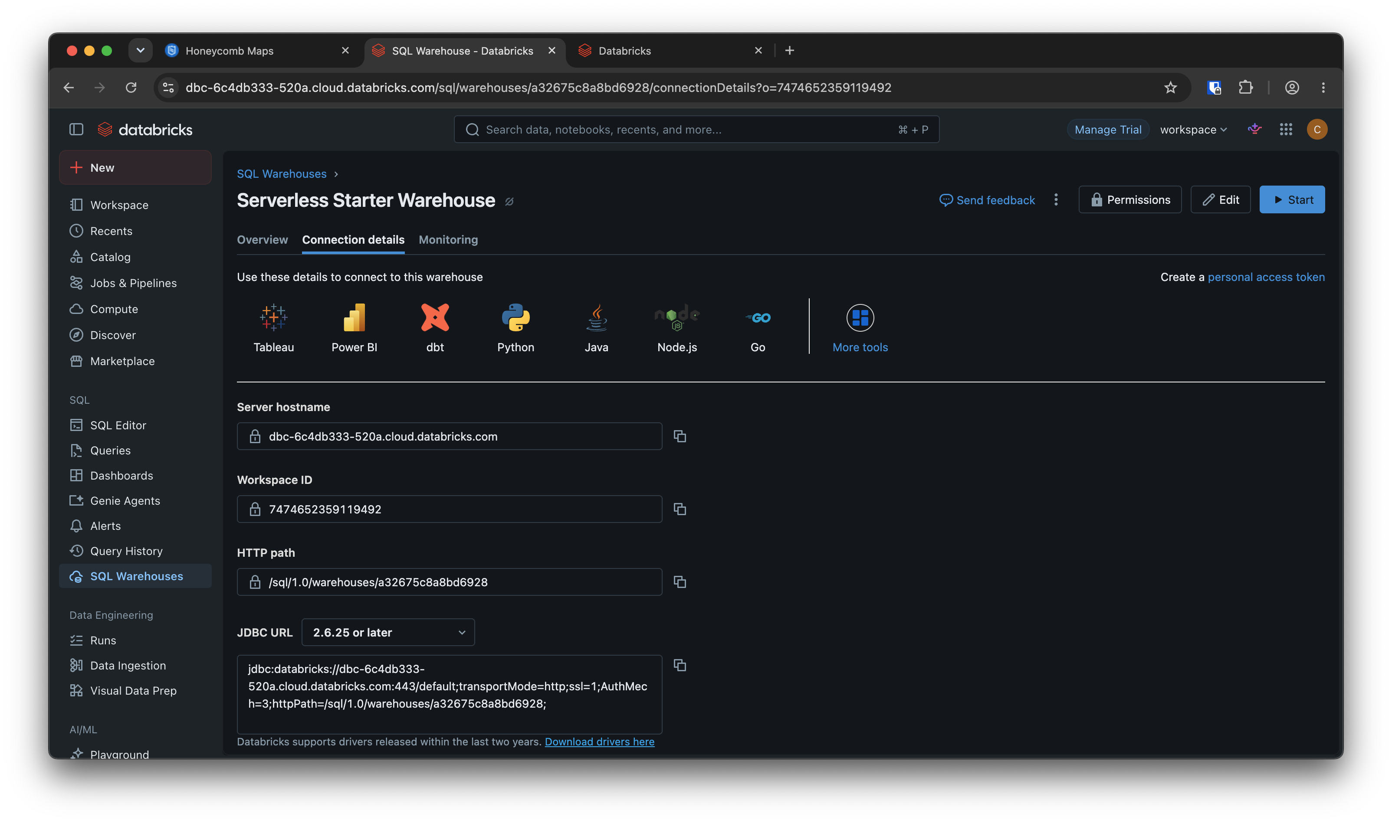Screen dimensions: 1392x823
Task: Open a new browser tab
Action: pos(789,50)
